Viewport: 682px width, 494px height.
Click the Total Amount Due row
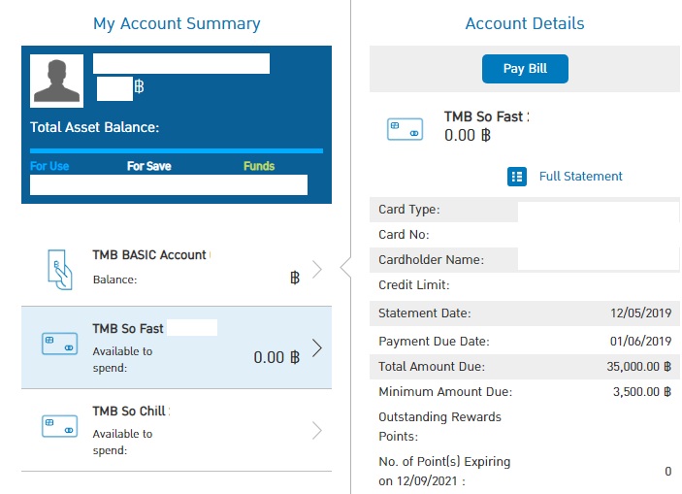[x=524, y=367]
